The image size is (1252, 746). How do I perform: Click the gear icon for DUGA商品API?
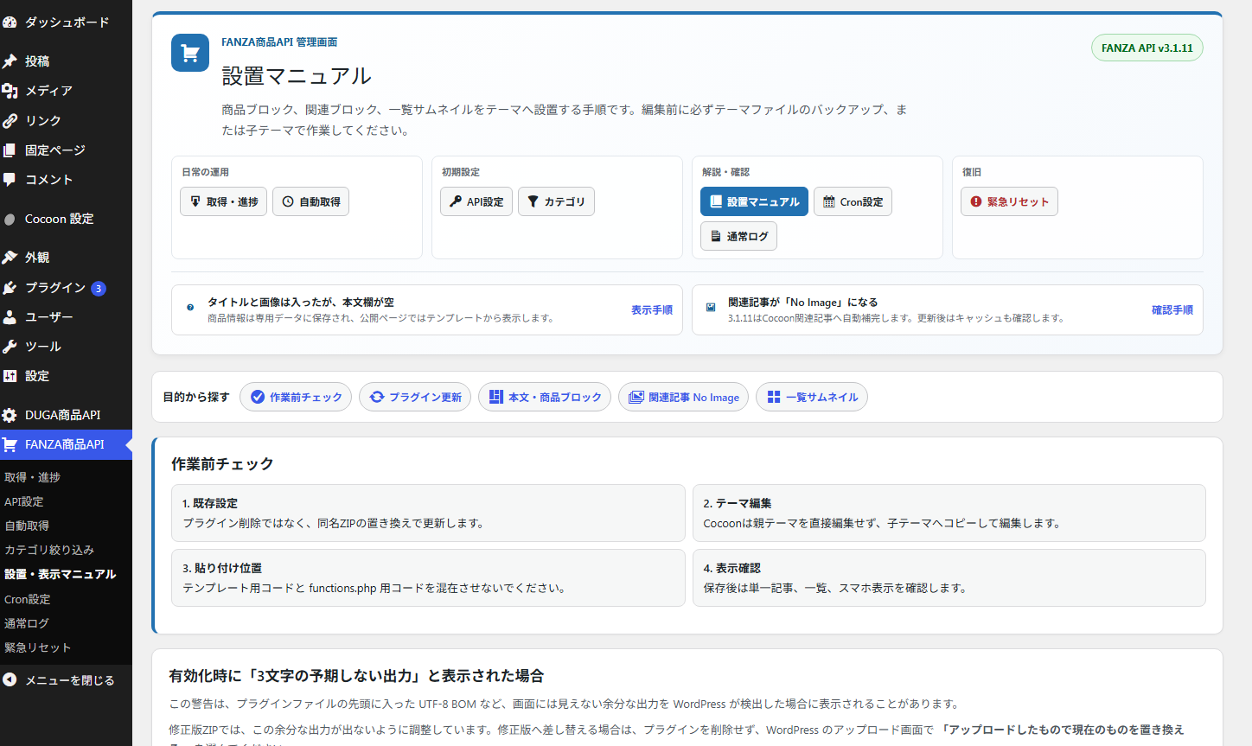(x=10, y=415)
